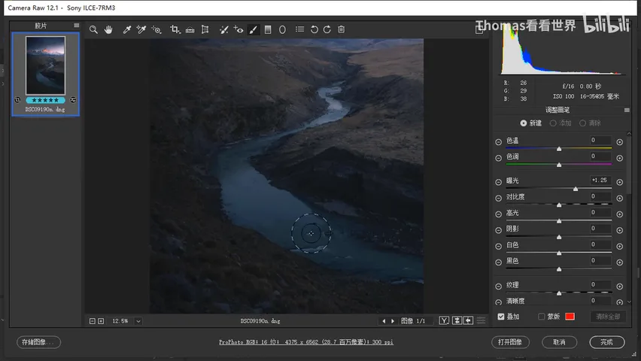
Task: Click the 完成 done button
Action: (x=607, y=341)
